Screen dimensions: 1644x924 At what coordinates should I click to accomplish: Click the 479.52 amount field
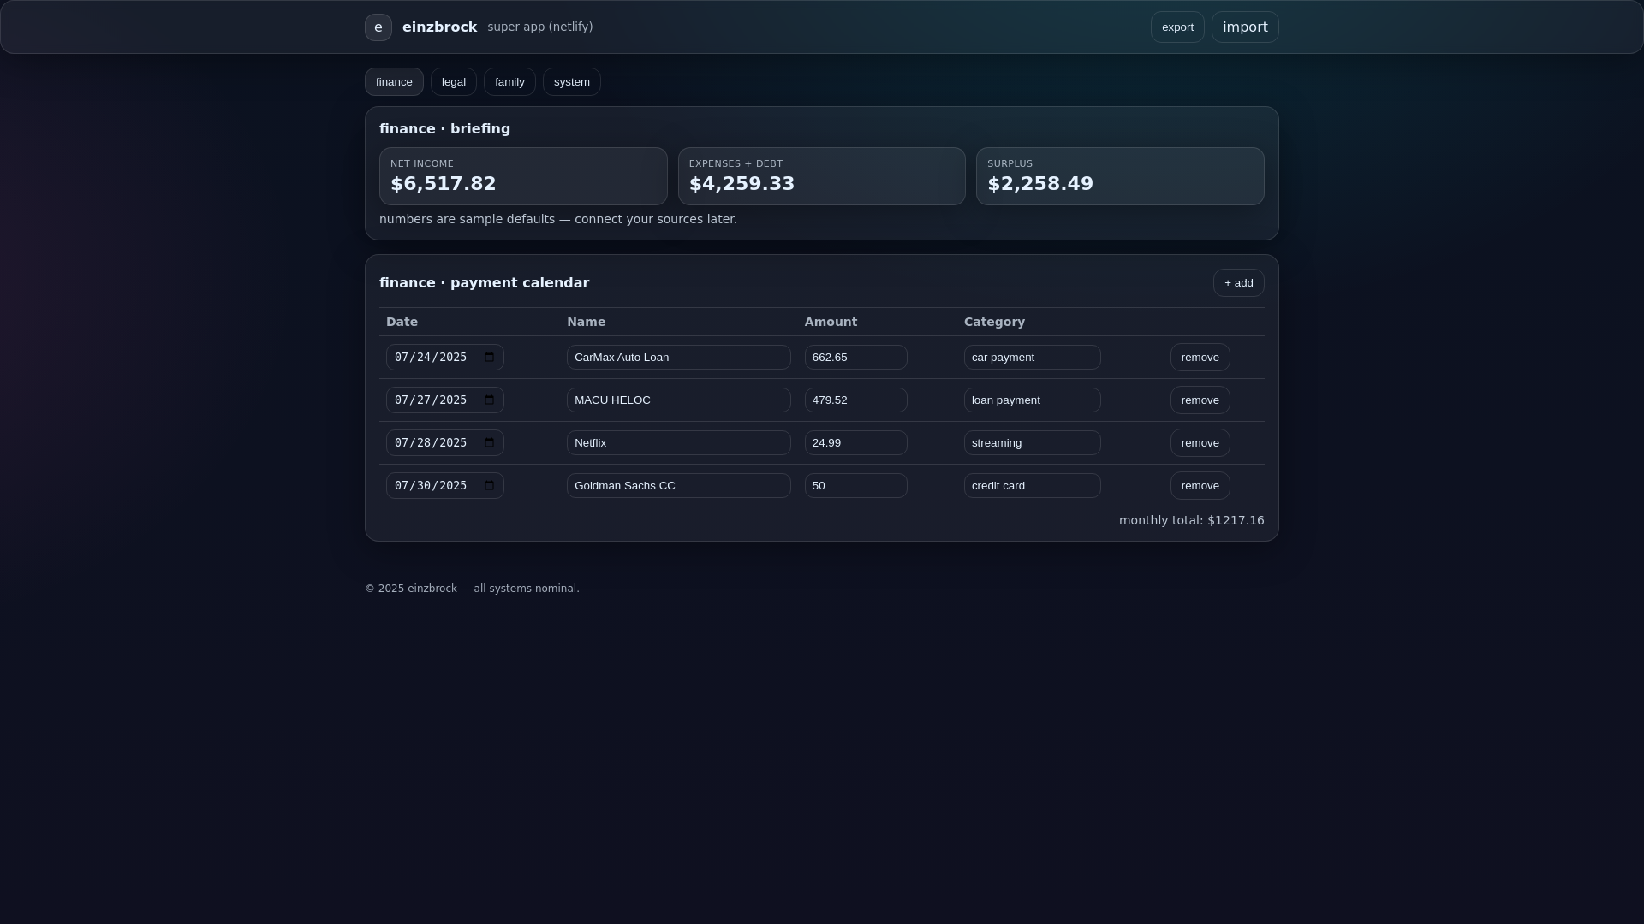pyautogui.click(x=856, y=400)
